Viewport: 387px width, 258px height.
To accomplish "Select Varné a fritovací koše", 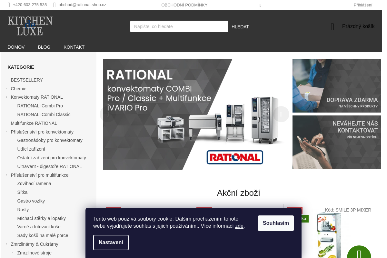I will point(39,227).
